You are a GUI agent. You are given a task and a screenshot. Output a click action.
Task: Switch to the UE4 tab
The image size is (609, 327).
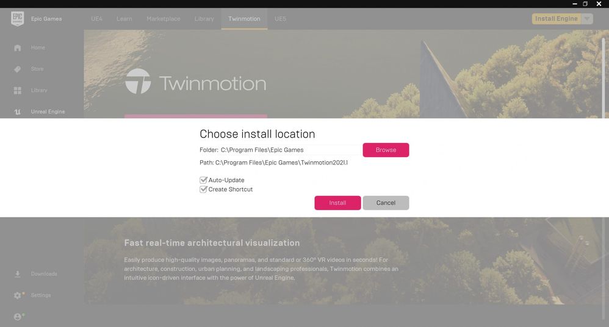[96, 19]
